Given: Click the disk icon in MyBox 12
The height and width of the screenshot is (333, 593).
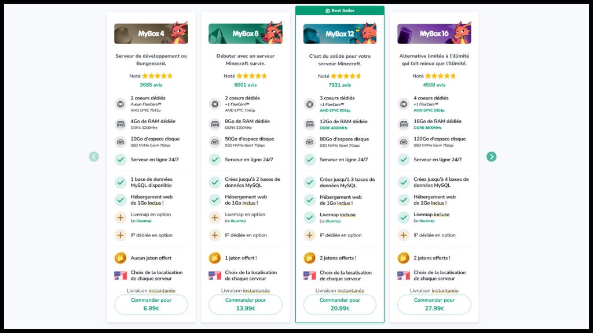Looking at the screenshot, I should pos(309,142).
